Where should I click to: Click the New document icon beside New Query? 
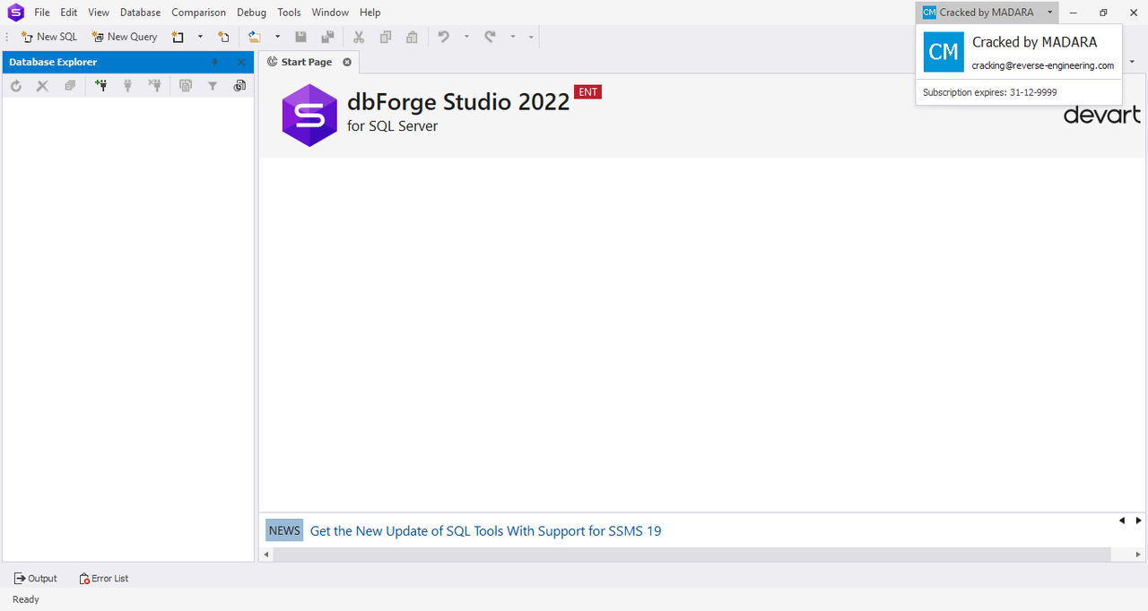coord(178,37)
